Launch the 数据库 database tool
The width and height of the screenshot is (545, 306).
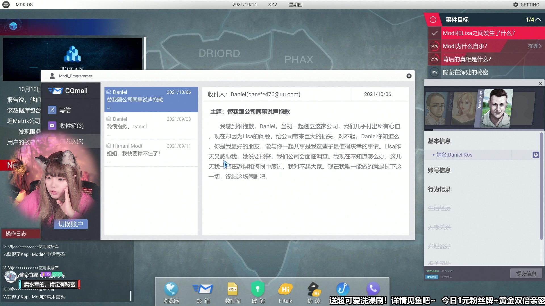pos(232,292)
